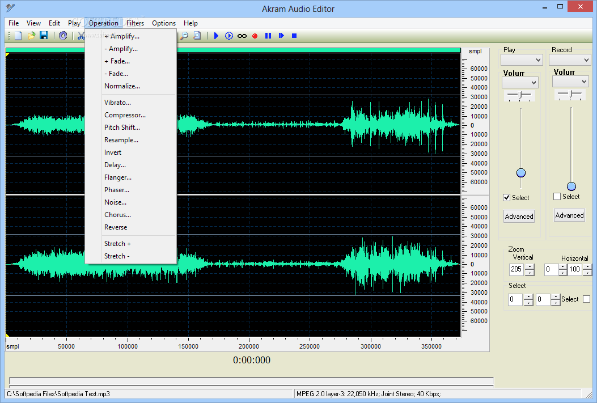Image resolution: width=597 pixels, height=403 pixels.
Task: Choose '+ Amplify...' from Operation menu
Action: pyautogui.click(x=130, y=36)
